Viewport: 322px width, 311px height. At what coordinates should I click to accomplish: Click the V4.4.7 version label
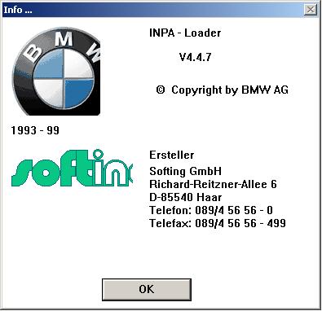pyautogui.click(x=195, y=57)
